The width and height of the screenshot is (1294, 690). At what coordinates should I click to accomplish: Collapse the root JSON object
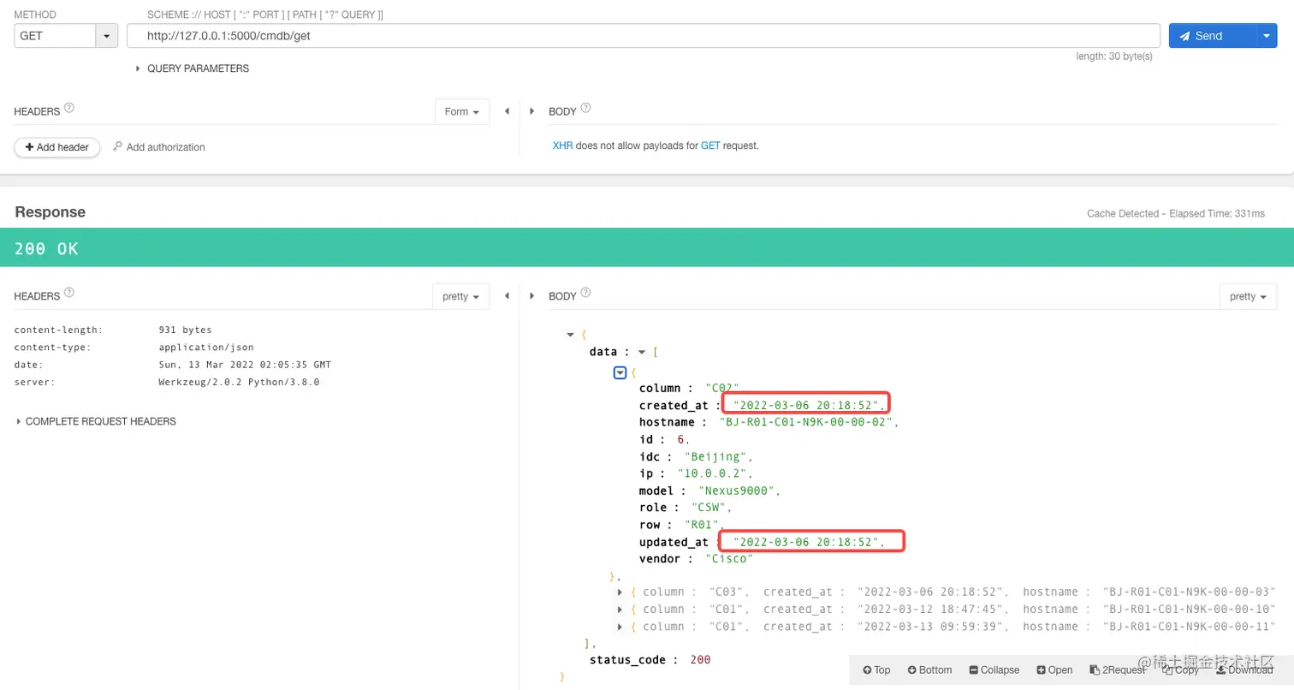coord(571,335)
